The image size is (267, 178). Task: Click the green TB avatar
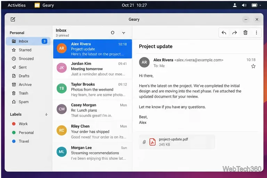(x=62, y=88)
